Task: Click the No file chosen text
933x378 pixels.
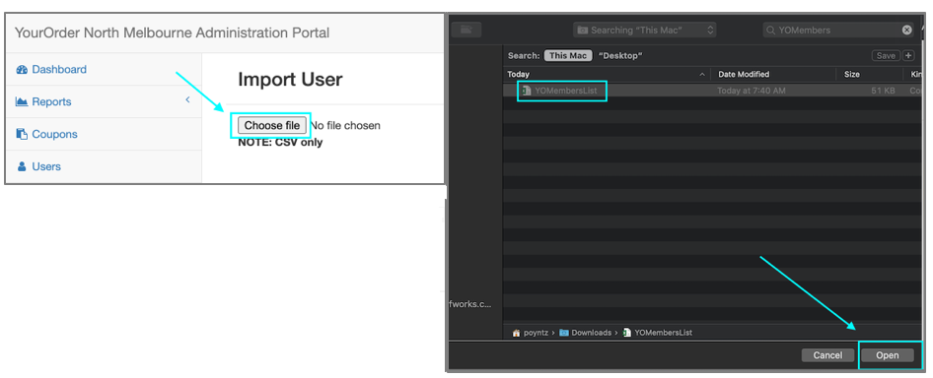Action: tap(345, 125)
